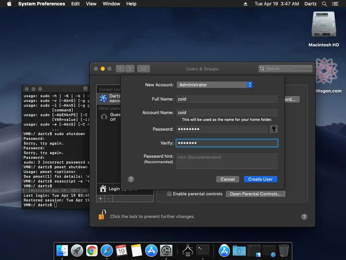Open Password Assistant key icon
The height and width of the screenshot is (260, 346).
[274, 129]
